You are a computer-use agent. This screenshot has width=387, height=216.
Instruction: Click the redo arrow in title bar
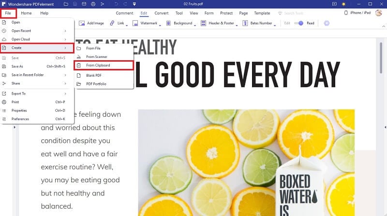pyautogui.click(x=125, y=4)
